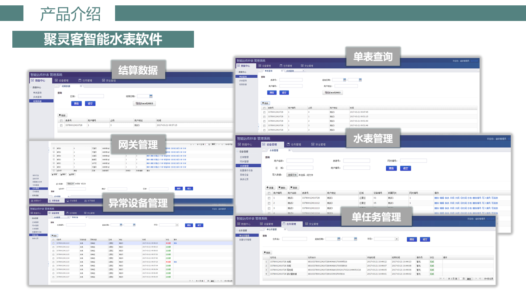
Task: Open end date calendar icon in 单表查询 window
Action: coord(360,80)
